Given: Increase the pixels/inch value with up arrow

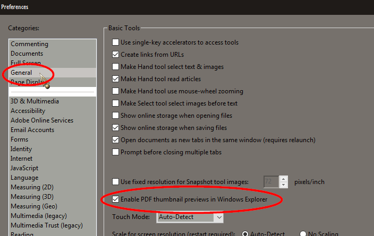Looking at the screenshot, I should coord(283,179).
